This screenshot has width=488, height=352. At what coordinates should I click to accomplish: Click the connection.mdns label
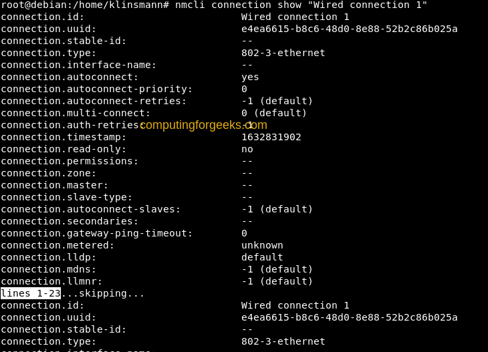coord(49,269)
